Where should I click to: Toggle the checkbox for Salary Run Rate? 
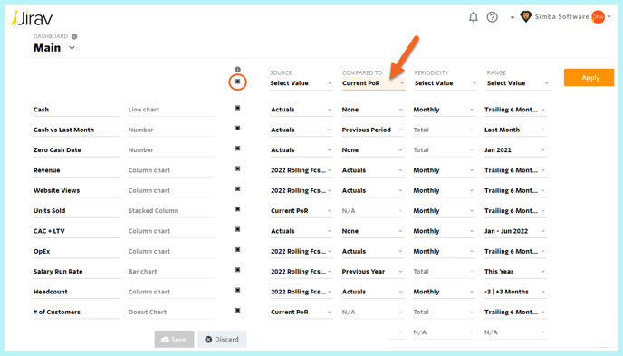(x=237, y=270)
